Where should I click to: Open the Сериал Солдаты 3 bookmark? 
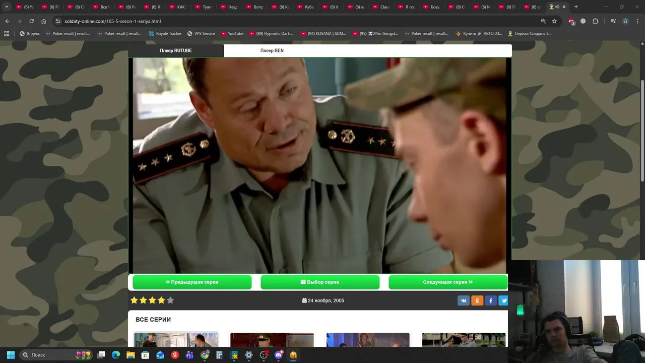coord(530,34)
